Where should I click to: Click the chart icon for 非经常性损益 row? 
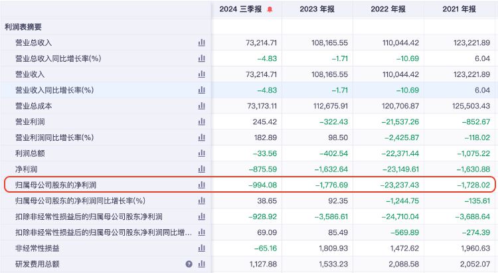pyautogui.click(x=201, y=248)
